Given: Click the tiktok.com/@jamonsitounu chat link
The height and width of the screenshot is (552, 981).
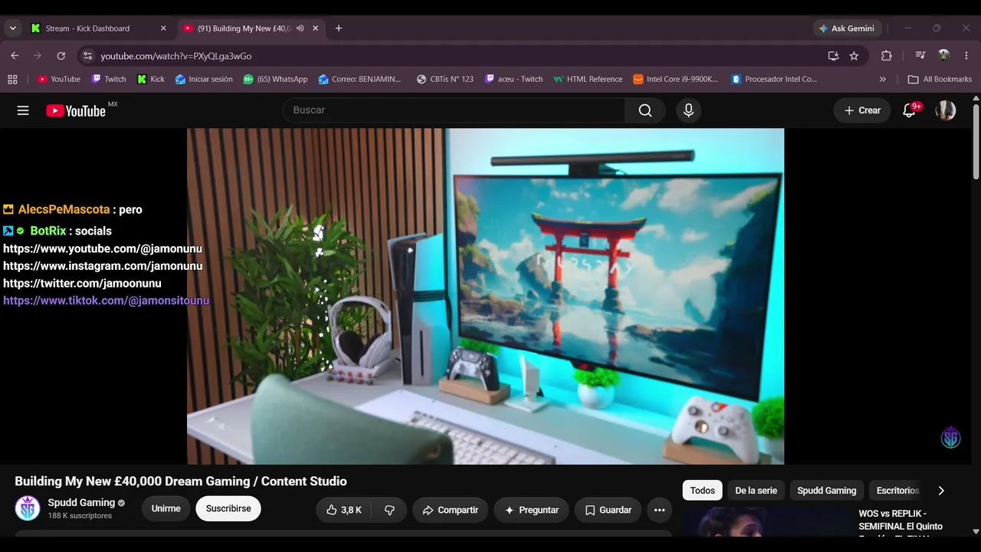Looking at the screenshot, I should [x=106, y=301].
